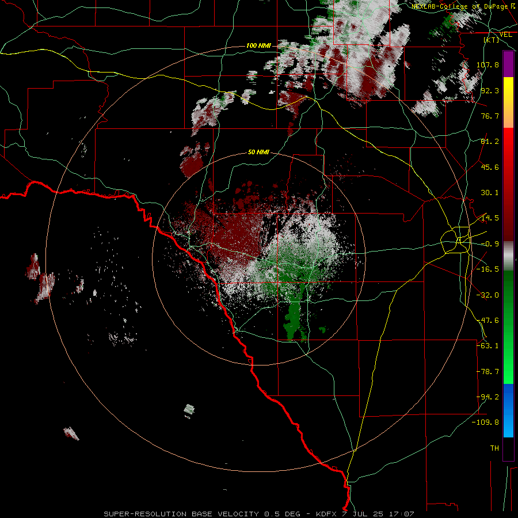Click the -78.7 scale value
The width and height of the screenshot is (518, 518).
pos(487,372)
